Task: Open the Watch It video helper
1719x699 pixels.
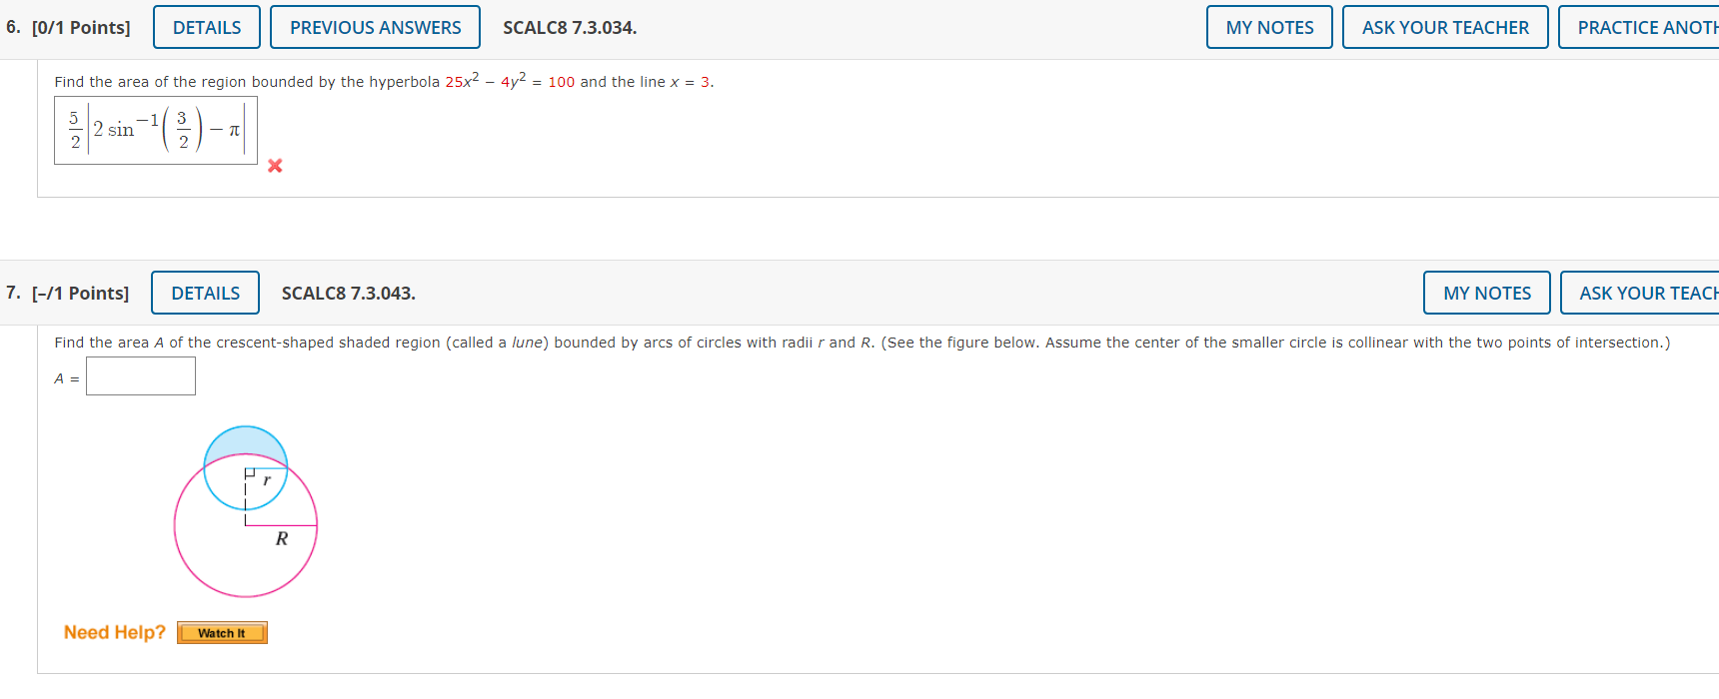Action: click(222, 631)
